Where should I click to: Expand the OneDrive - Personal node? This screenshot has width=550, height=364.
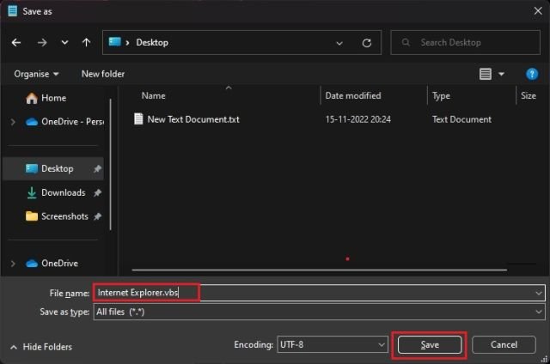tap(13, 122)
